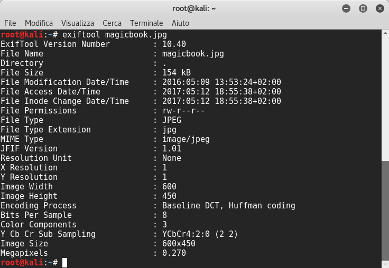The width and height of the screenshot is (389, 268).
Task: Click the File Size value 154 kB
Action: pos(177,73)
